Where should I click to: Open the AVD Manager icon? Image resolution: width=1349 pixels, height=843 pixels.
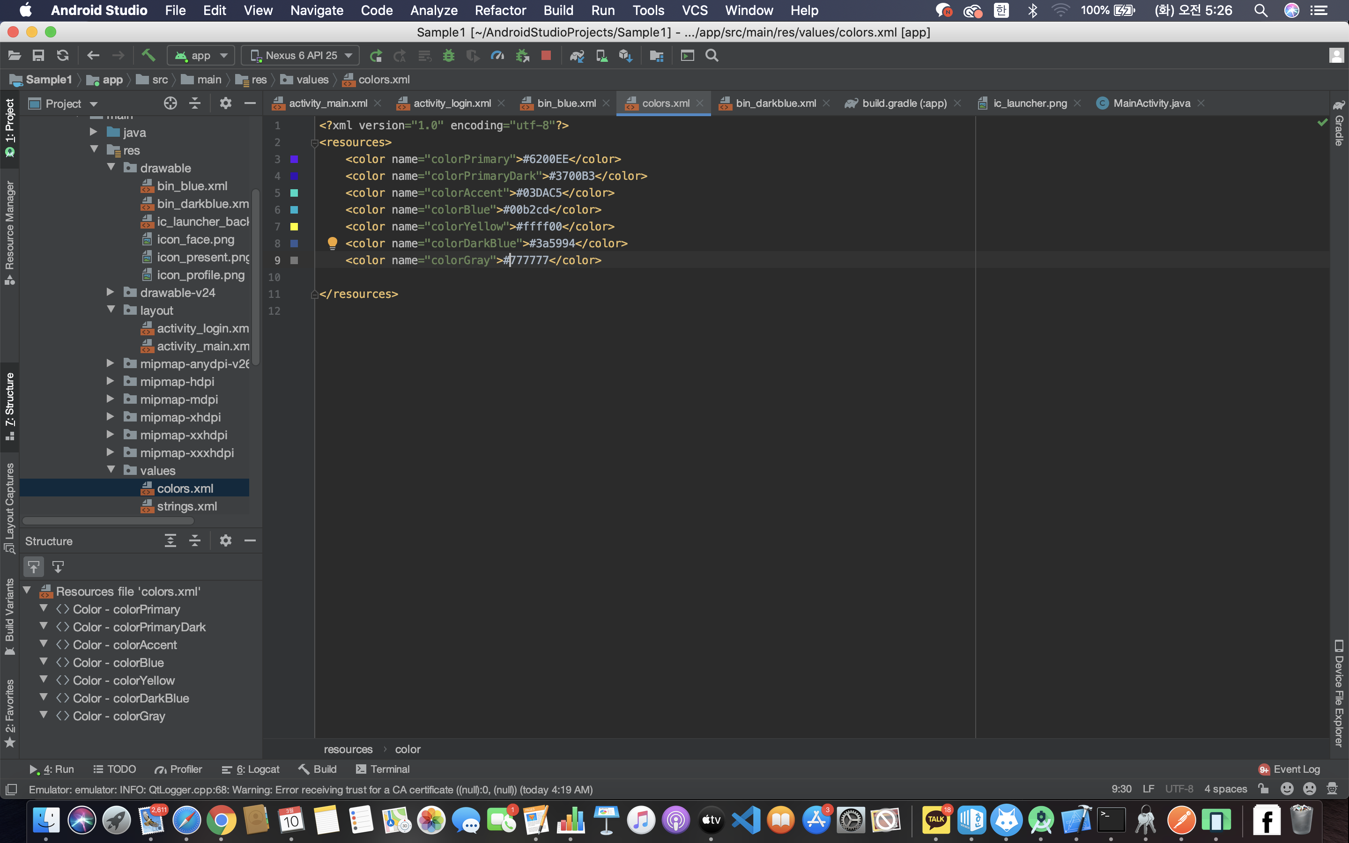[x=601, y=55]
